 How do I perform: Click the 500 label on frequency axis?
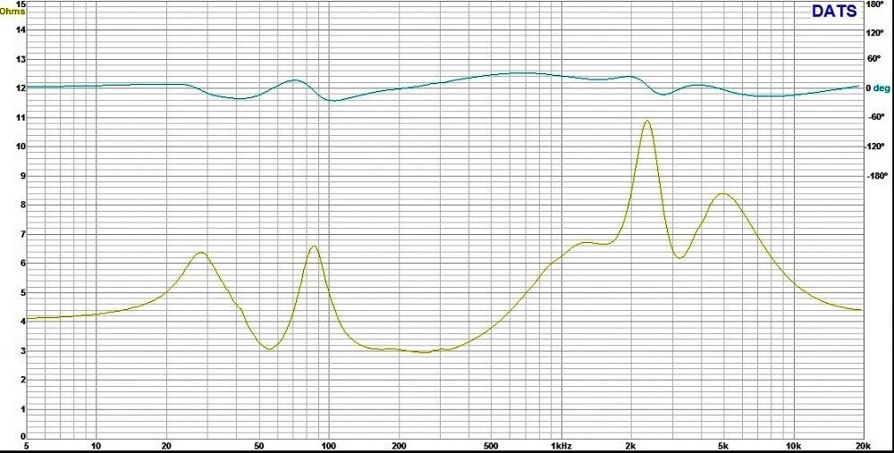click(490, 446)
